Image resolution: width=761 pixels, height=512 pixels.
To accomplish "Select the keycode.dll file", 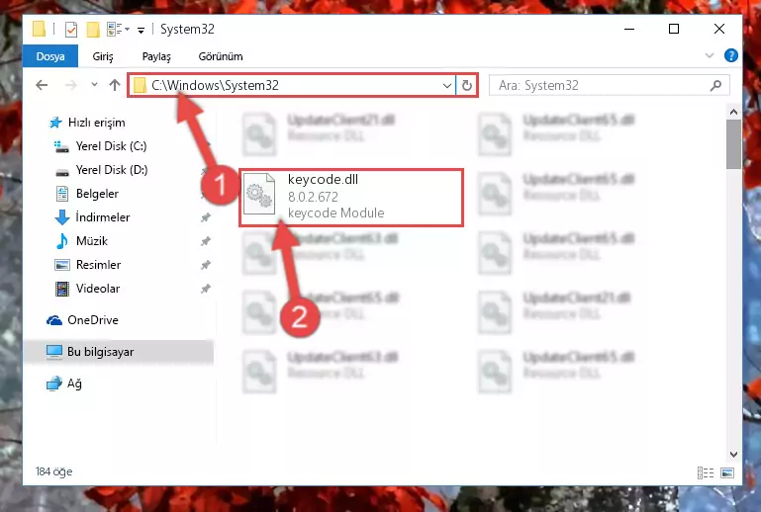I will coord(351,198).
